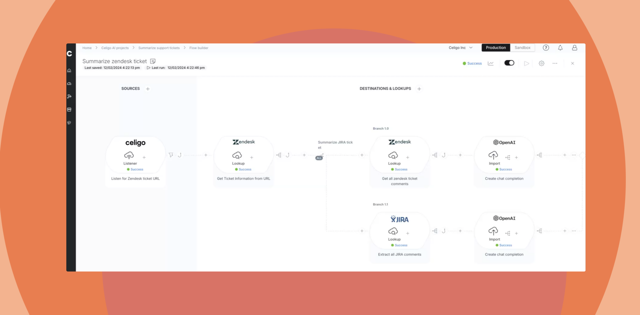The image size is (640, 315).
Task: Click Get Ticket Information Lookup cloud icon
Action: (237, 155)
